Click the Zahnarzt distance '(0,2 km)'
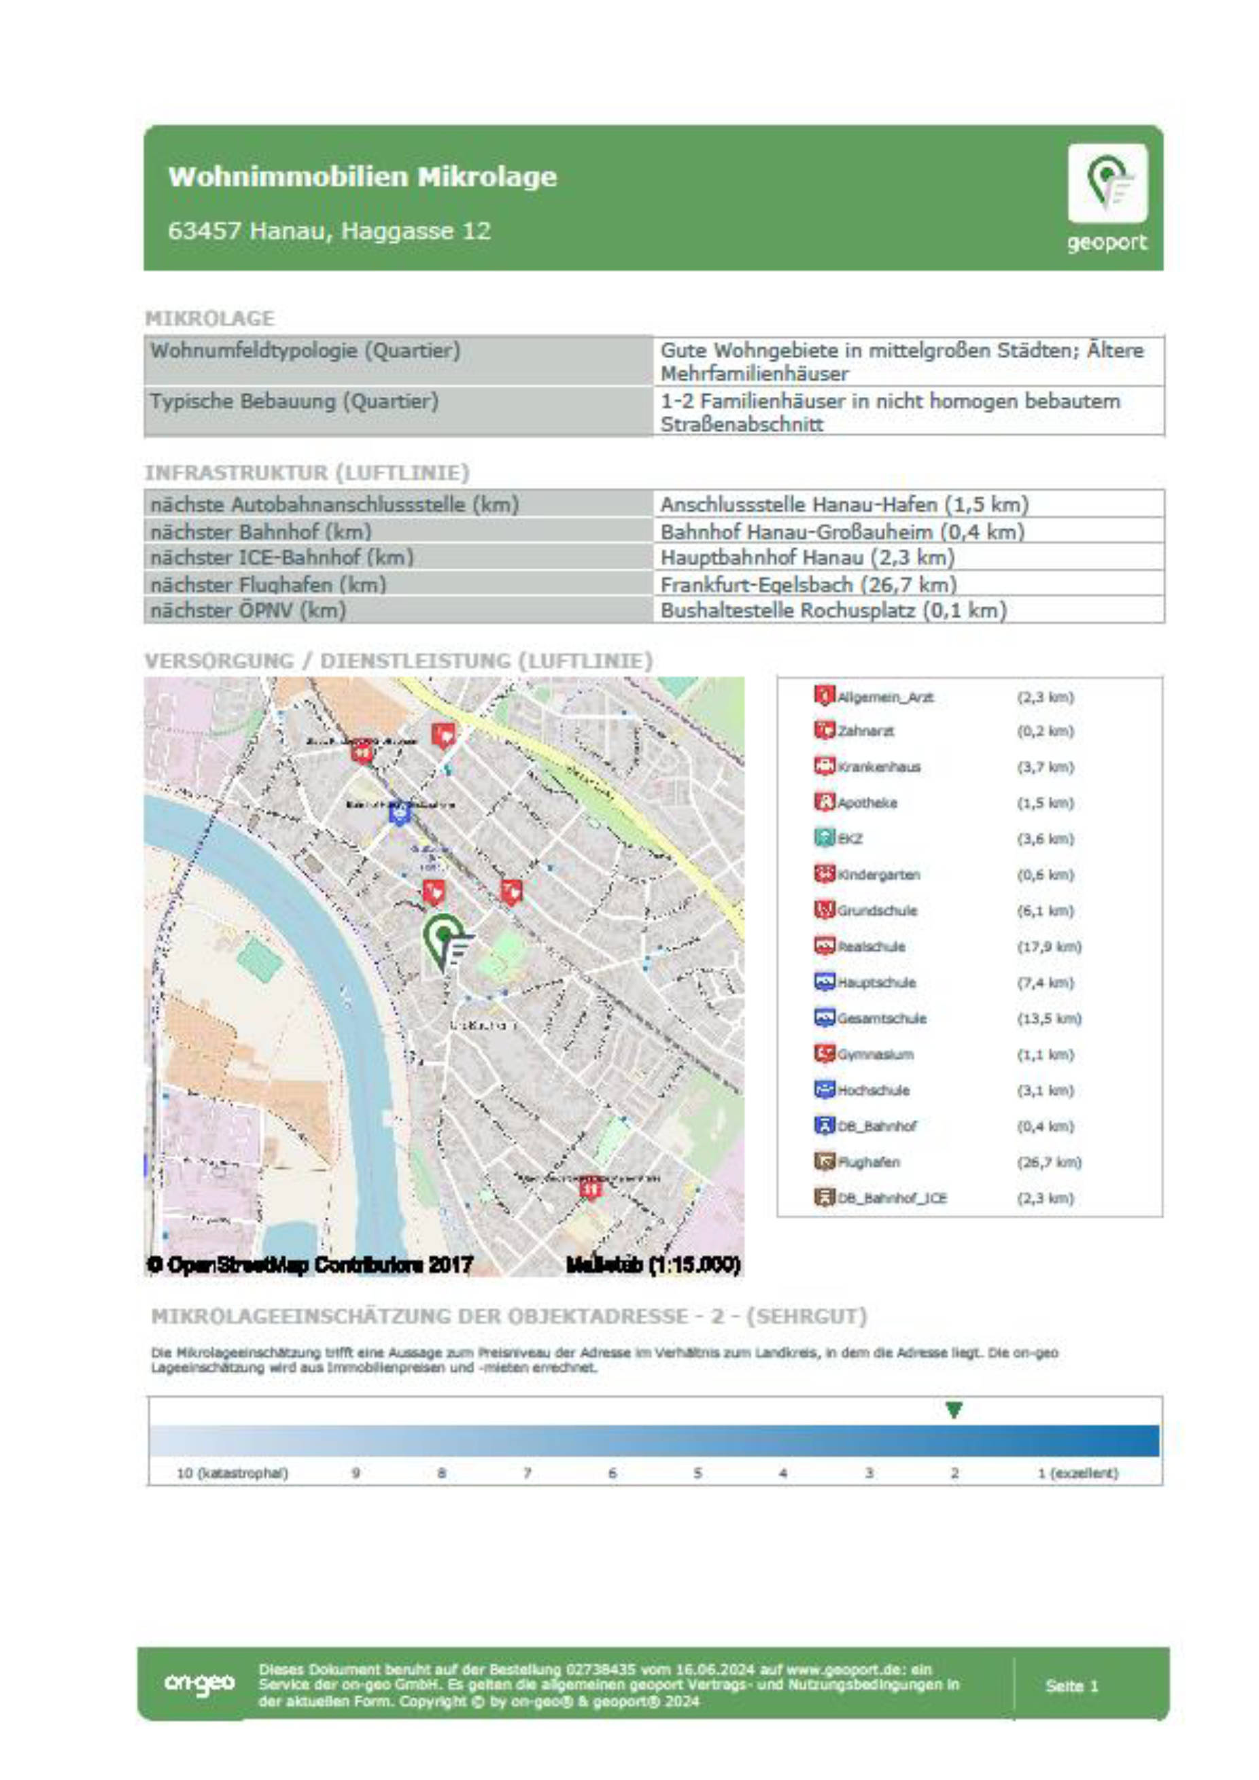Screen dimensions: 1259x1780 coord(1045,731)
